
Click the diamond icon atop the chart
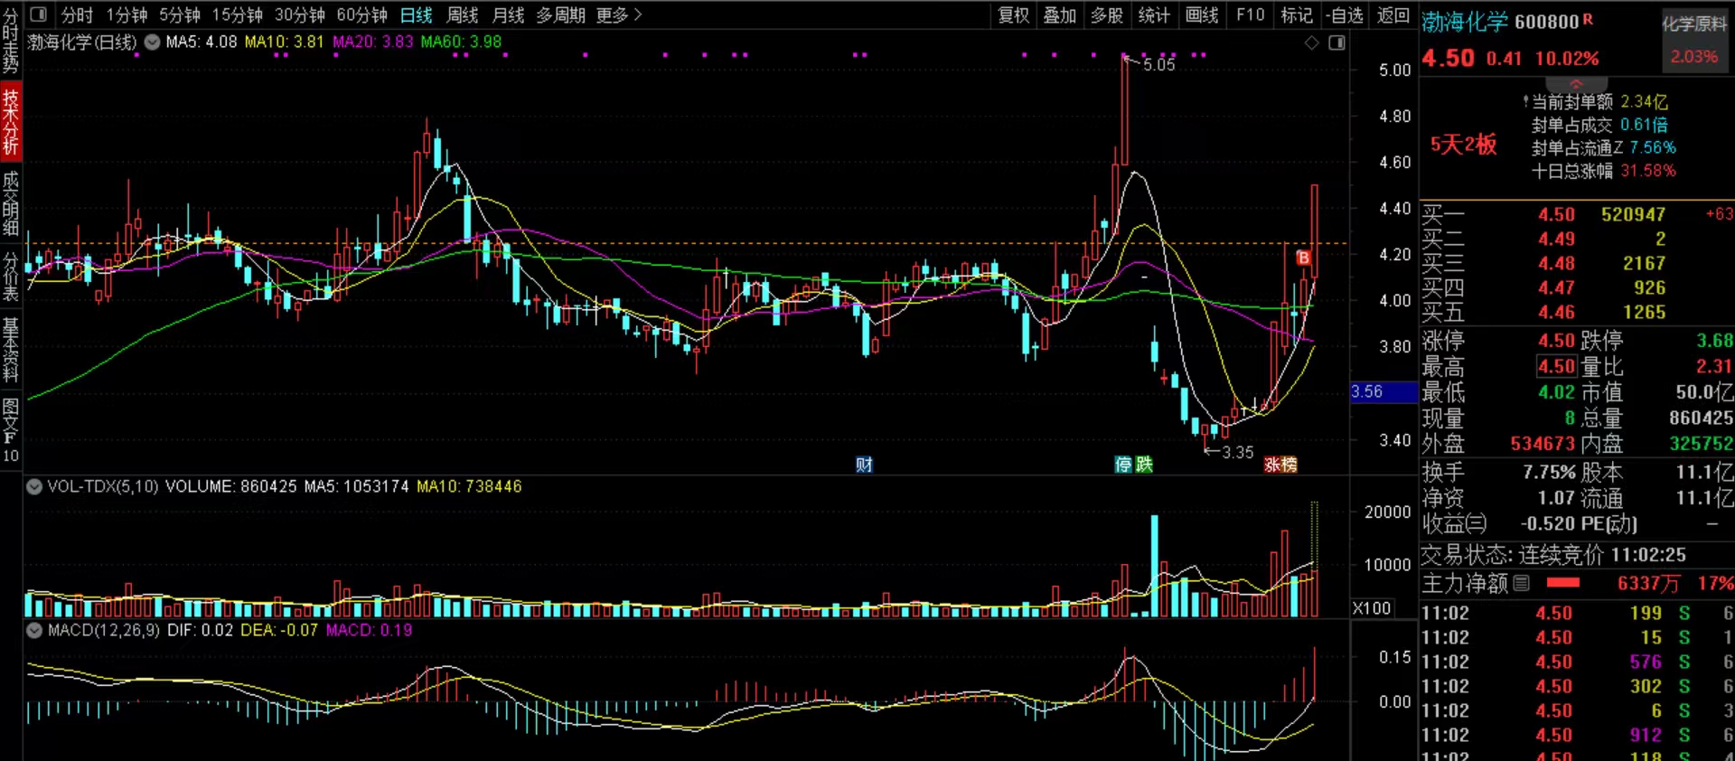coord(1311,42)
